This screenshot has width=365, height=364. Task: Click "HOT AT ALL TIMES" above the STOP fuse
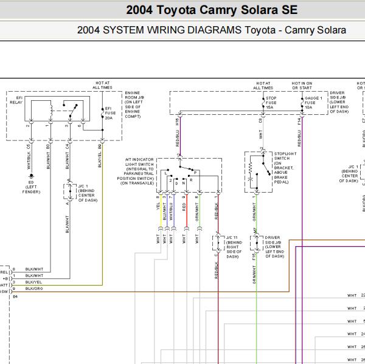[x=263, y=86]
